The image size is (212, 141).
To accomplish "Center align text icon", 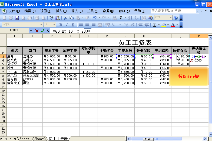I will click(87, 25).
